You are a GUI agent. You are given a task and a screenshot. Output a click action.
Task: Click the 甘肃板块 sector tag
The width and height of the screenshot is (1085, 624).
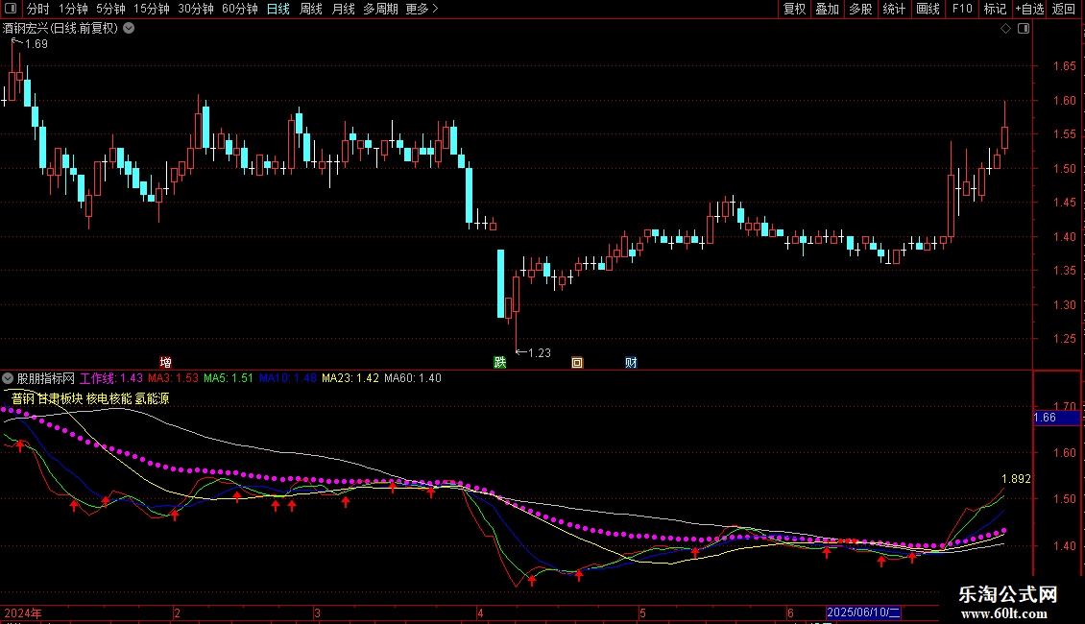(60, 398)
